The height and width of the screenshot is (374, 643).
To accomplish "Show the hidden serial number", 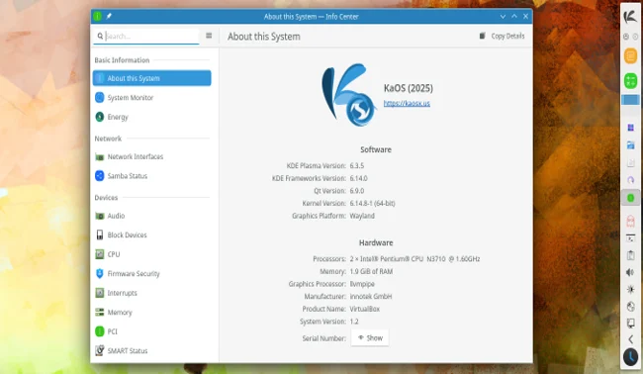I will pyautogui.click(x=370, y=338).
